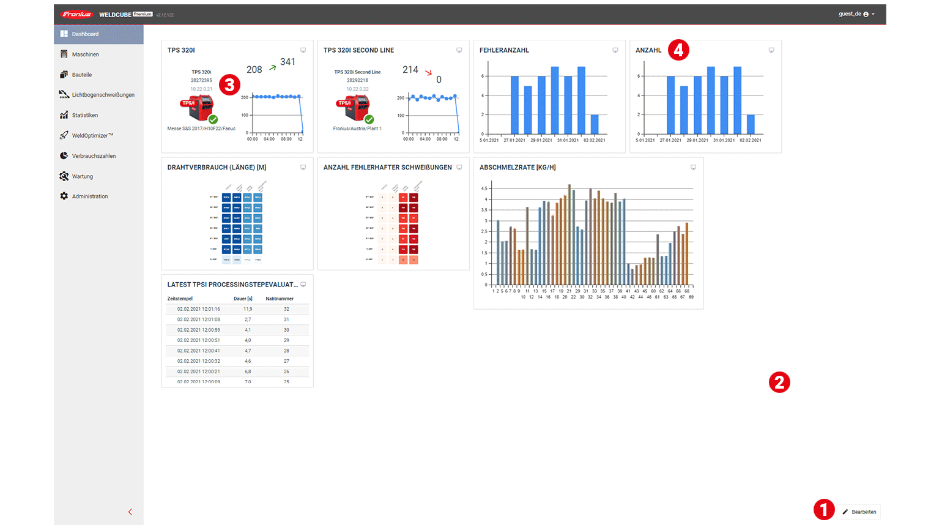Click the Lichtbogenschweißungen welding icon
The height and width of the screenshot is (530, 942).
pos(64,95)
